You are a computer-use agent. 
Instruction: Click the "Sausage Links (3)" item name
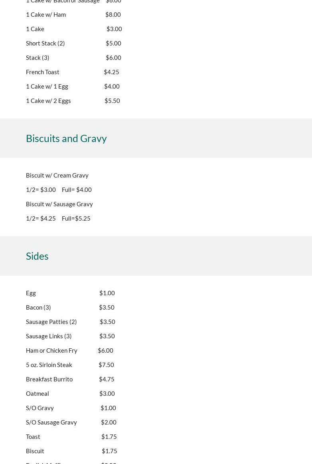(49, 336)
